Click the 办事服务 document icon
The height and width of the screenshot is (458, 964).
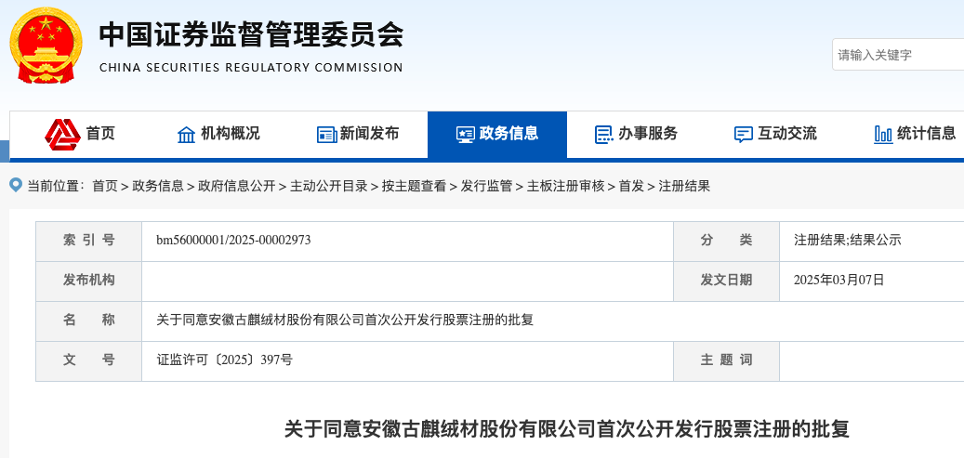[603, 135]
